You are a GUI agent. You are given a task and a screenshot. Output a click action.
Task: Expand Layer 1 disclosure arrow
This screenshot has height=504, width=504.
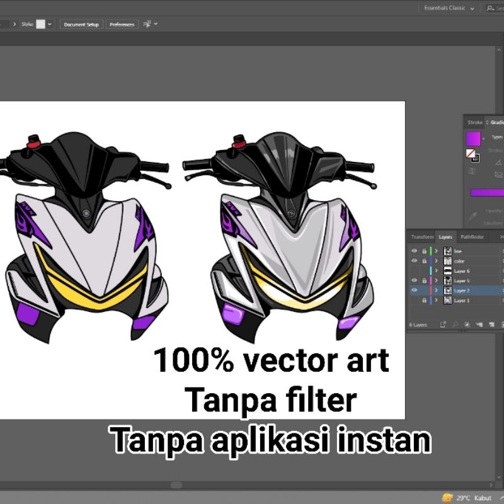point(436,301)
